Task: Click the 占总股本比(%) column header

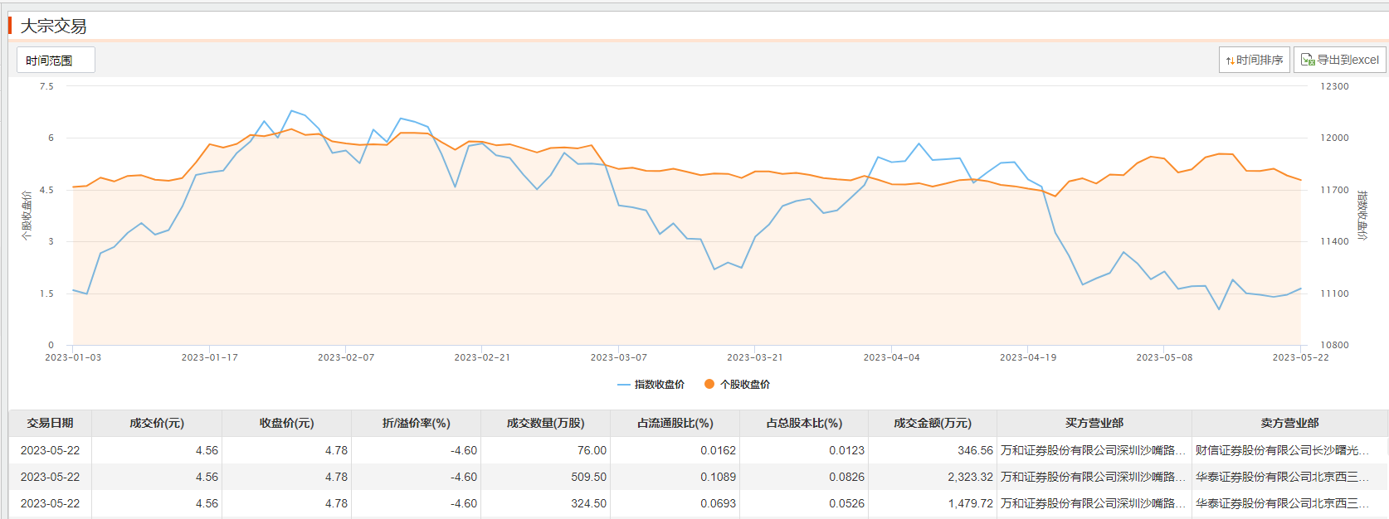Action: tap(803, 423)
